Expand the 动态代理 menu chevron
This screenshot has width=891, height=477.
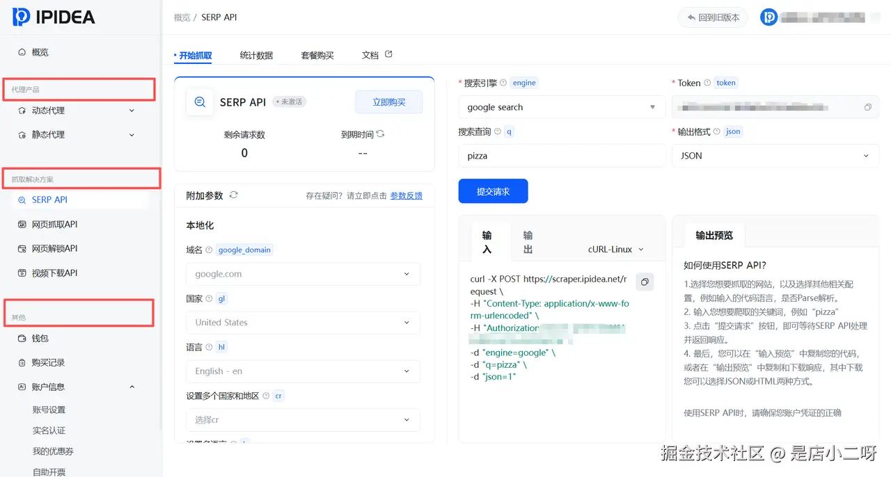click(x=132, y=111)
